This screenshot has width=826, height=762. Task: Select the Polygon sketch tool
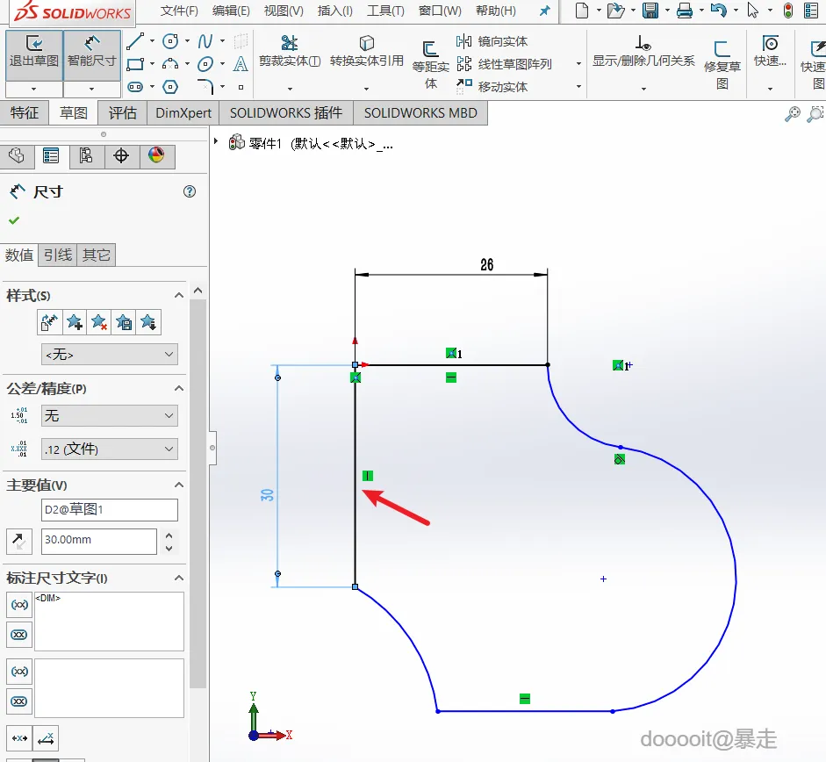click(x=170, y=86)
